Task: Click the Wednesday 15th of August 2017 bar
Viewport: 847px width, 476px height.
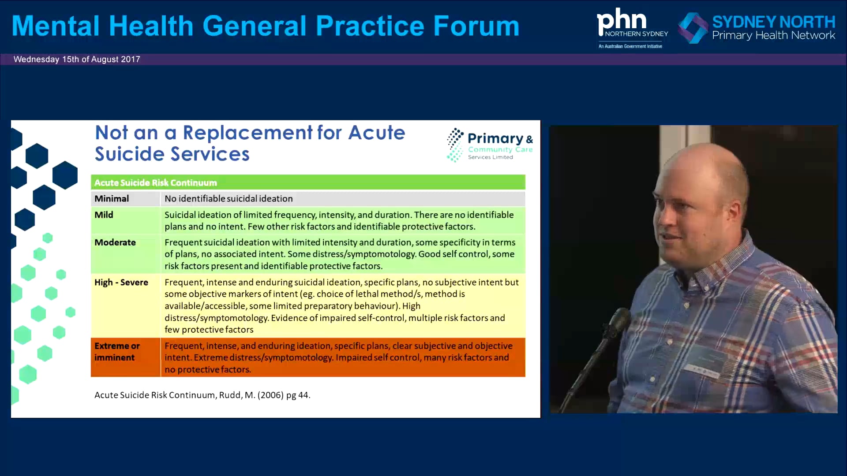Action: [x=77, y=59]
